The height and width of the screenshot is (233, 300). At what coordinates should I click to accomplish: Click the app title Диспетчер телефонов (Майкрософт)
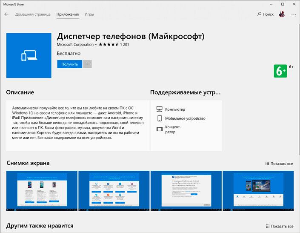131,36
